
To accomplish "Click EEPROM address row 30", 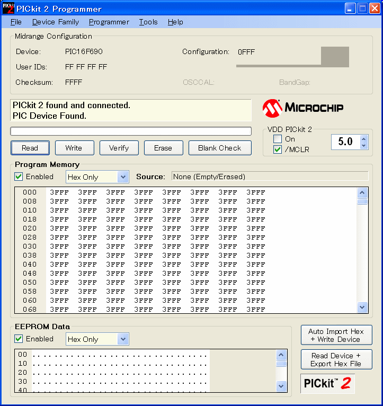I will 23,382.
